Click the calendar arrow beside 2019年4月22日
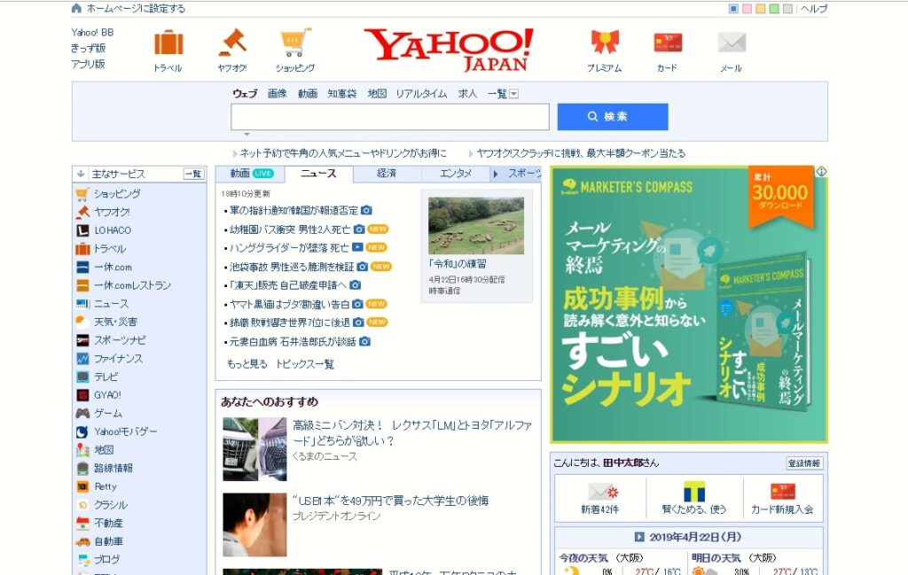 (x=639, y=537)
